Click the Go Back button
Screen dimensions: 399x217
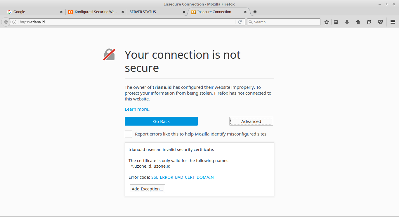click(161, 121)
